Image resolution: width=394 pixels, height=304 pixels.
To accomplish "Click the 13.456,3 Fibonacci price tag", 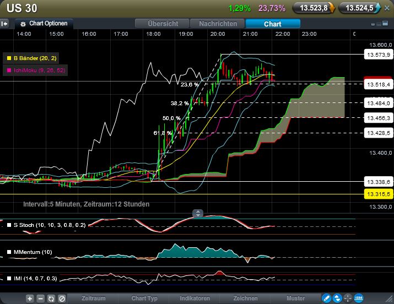I will click(379, 118).
